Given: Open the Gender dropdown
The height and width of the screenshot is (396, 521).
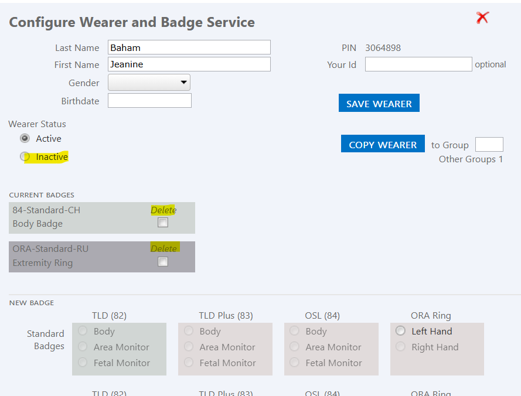Looking at the screenshot, I should [149, 83].
